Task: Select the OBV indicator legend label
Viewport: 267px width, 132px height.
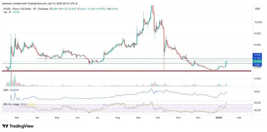Action: (6, 90)
